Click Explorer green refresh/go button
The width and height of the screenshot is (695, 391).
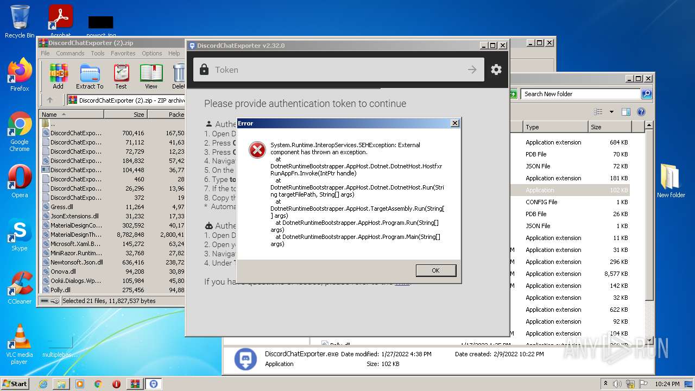click(513, 94)
